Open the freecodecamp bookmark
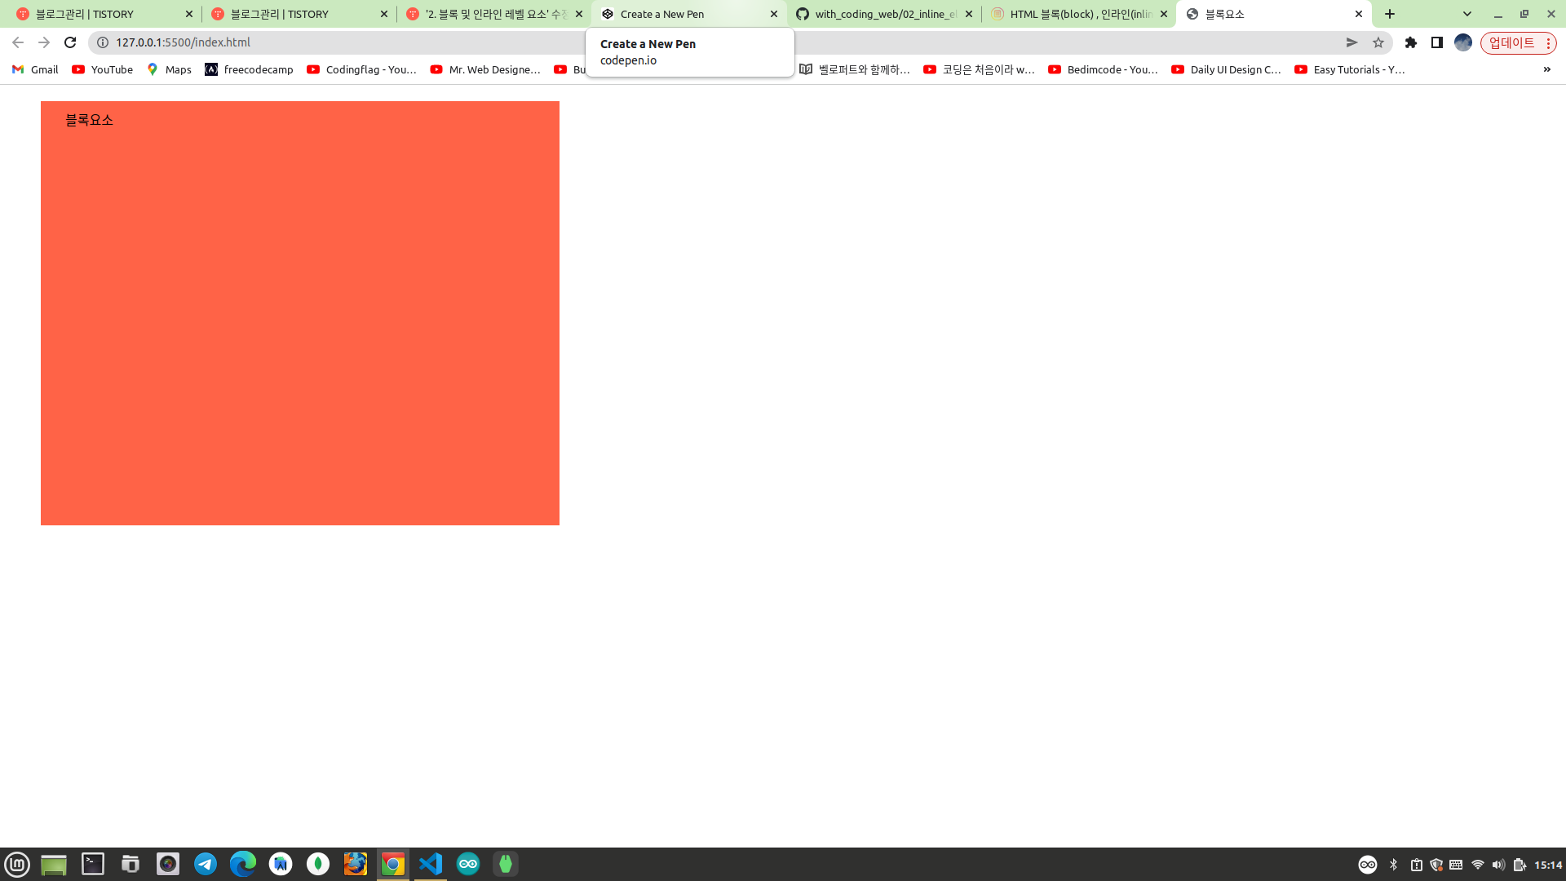The width and height of the screenshot is (1566, 881). [250, 69]
